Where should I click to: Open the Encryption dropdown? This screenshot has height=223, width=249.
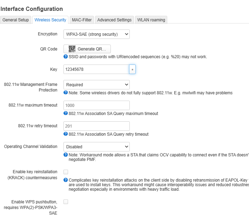[x=96, y=34]
